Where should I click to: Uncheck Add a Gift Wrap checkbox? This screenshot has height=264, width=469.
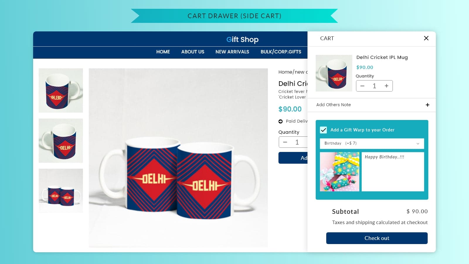[323, 130]
